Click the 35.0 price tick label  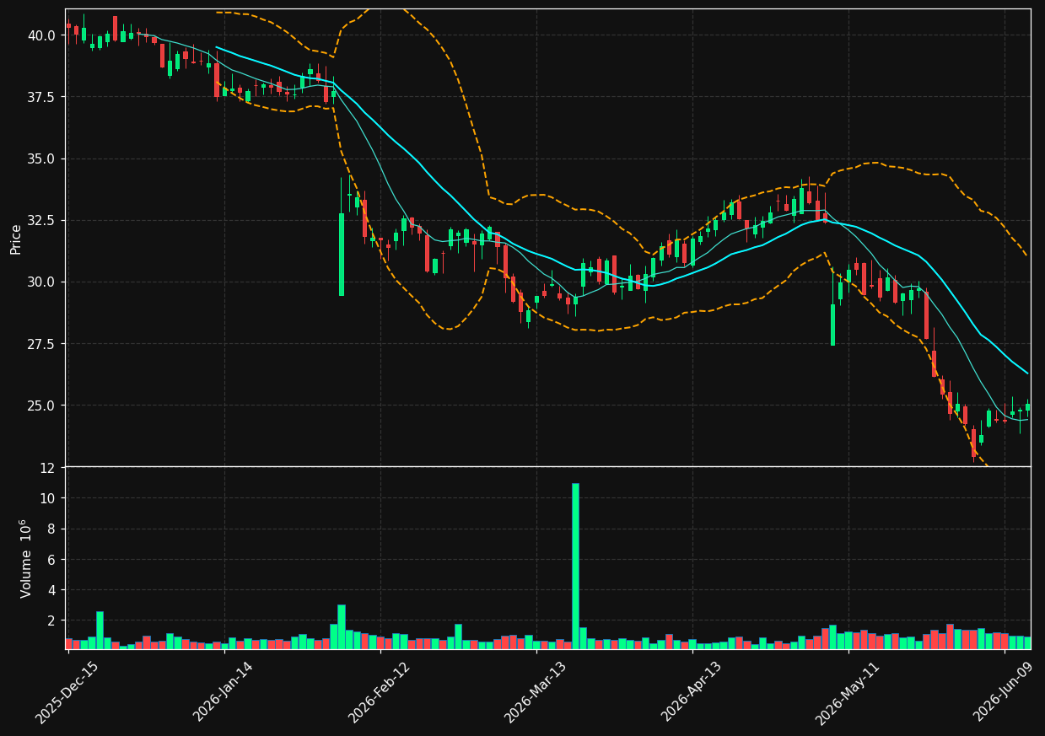[42, 158]
